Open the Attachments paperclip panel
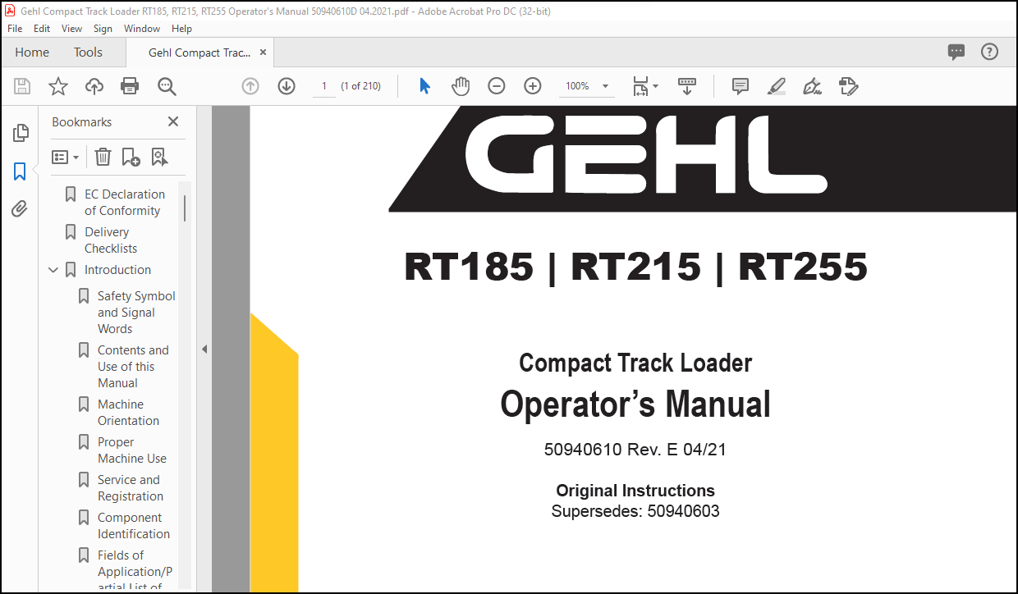The width and height of the screenshot is (1018, 594). (x=21, y=209)
